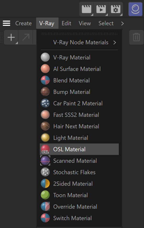
Task: Open Edit Render Settings gear icon
Action: pos(115,9)
